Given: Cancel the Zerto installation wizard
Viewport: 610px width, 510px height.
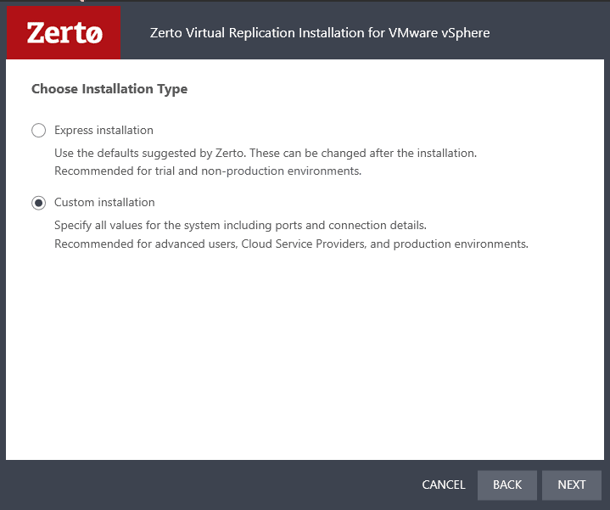Looking at the screenshot, I should click(443, 485).
